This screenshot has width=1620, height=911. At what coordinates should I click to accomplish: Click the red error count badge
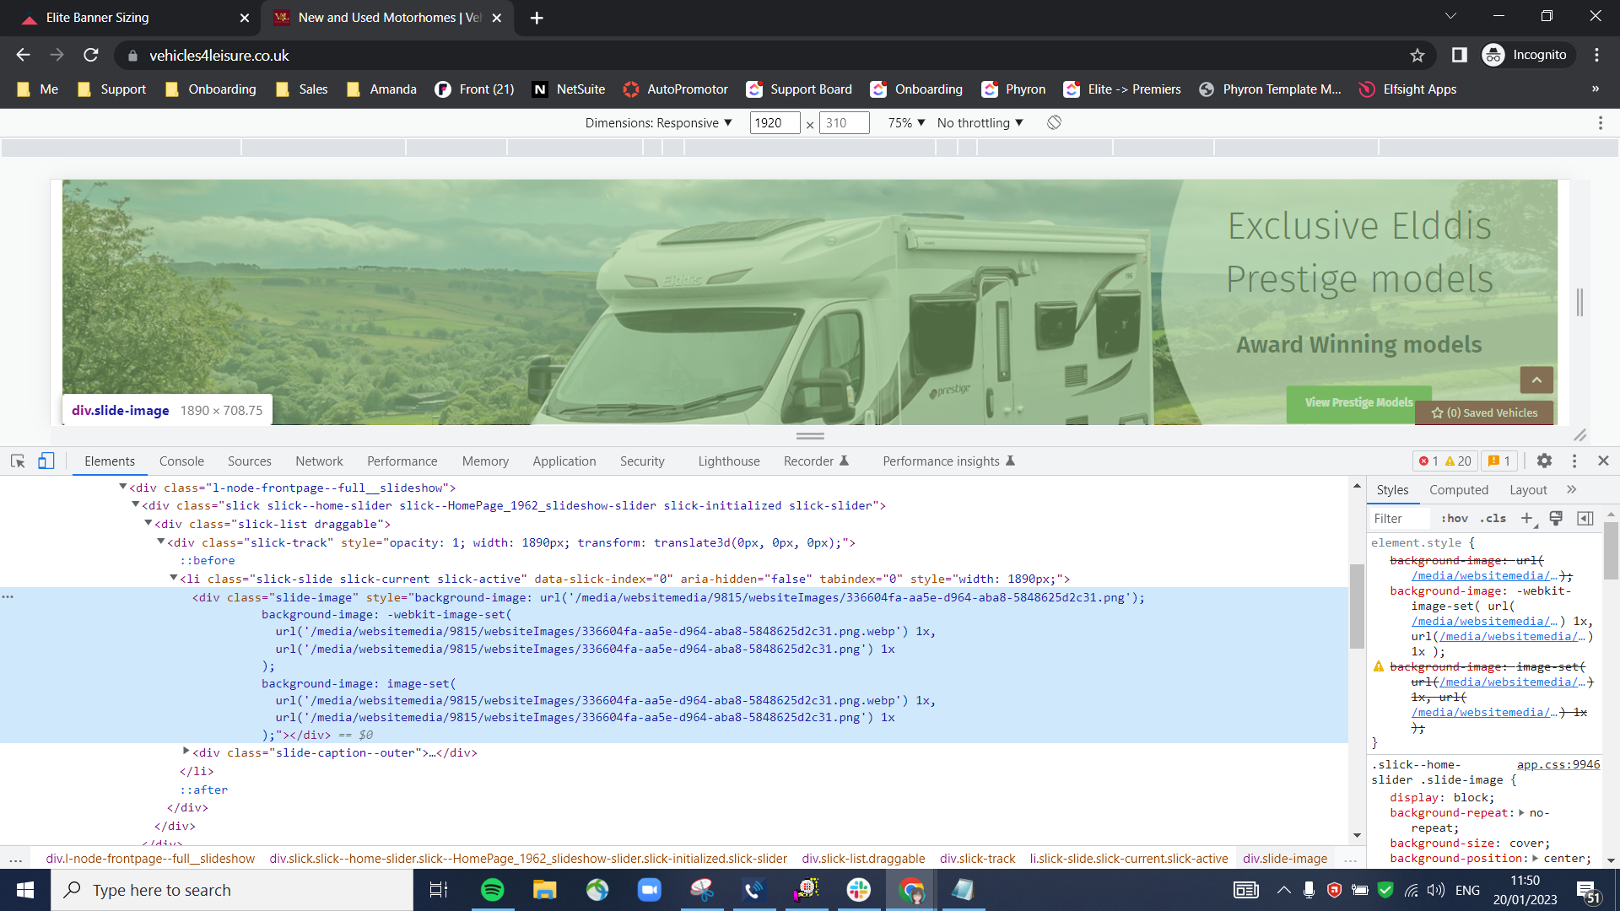point(1428,461)
